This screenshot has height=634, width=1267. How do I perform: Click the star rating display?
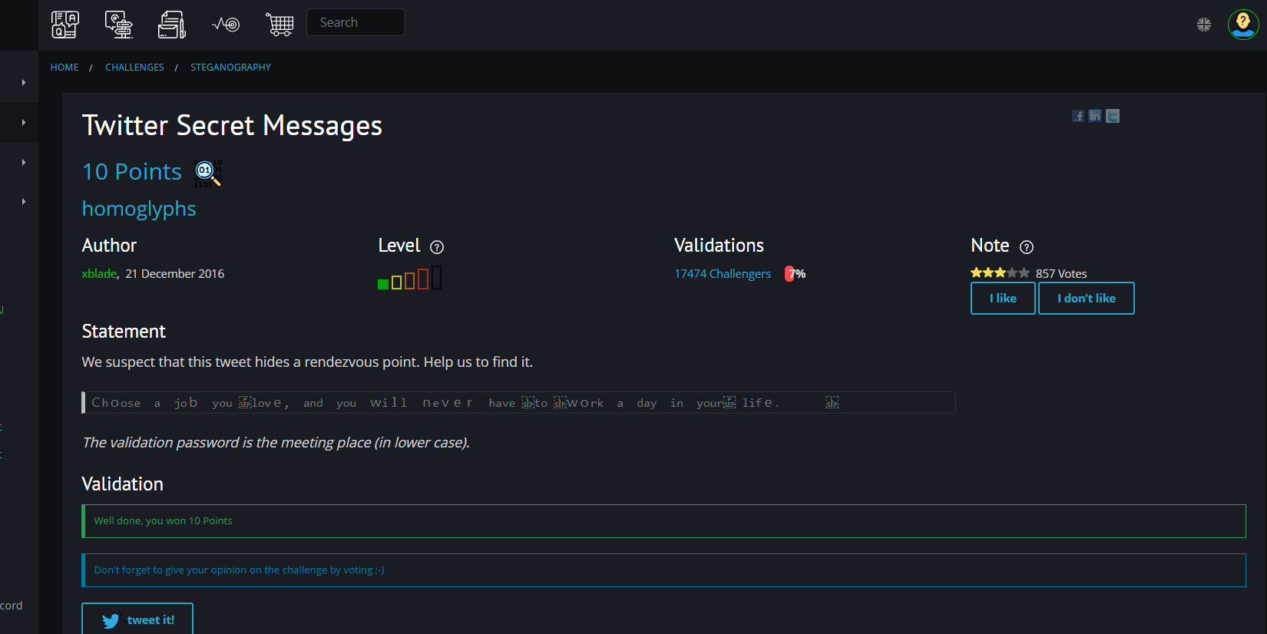click(1000, 273)
